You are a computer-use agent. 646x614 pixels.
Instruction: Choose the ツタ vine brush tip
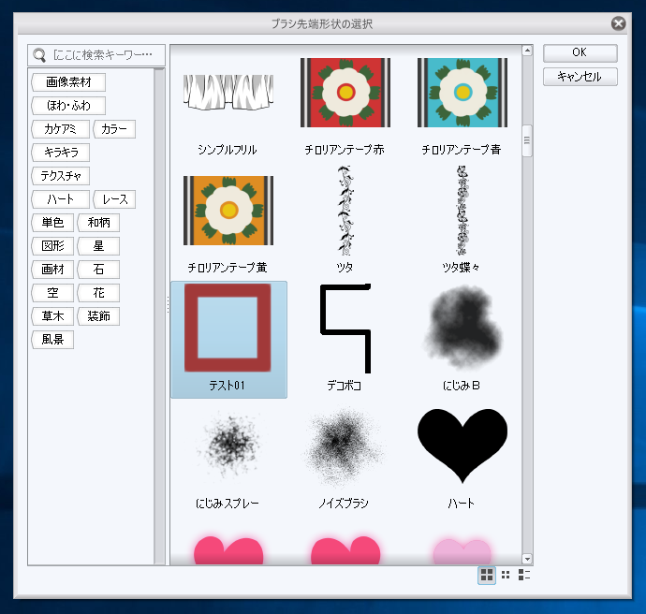coord(345,211)
